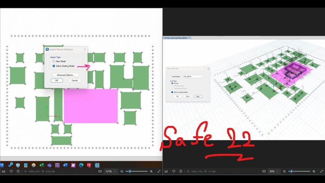Open the key-shaped app in the taskbar
The height and width of the screenshot is (183, 325).
(10, 165)
